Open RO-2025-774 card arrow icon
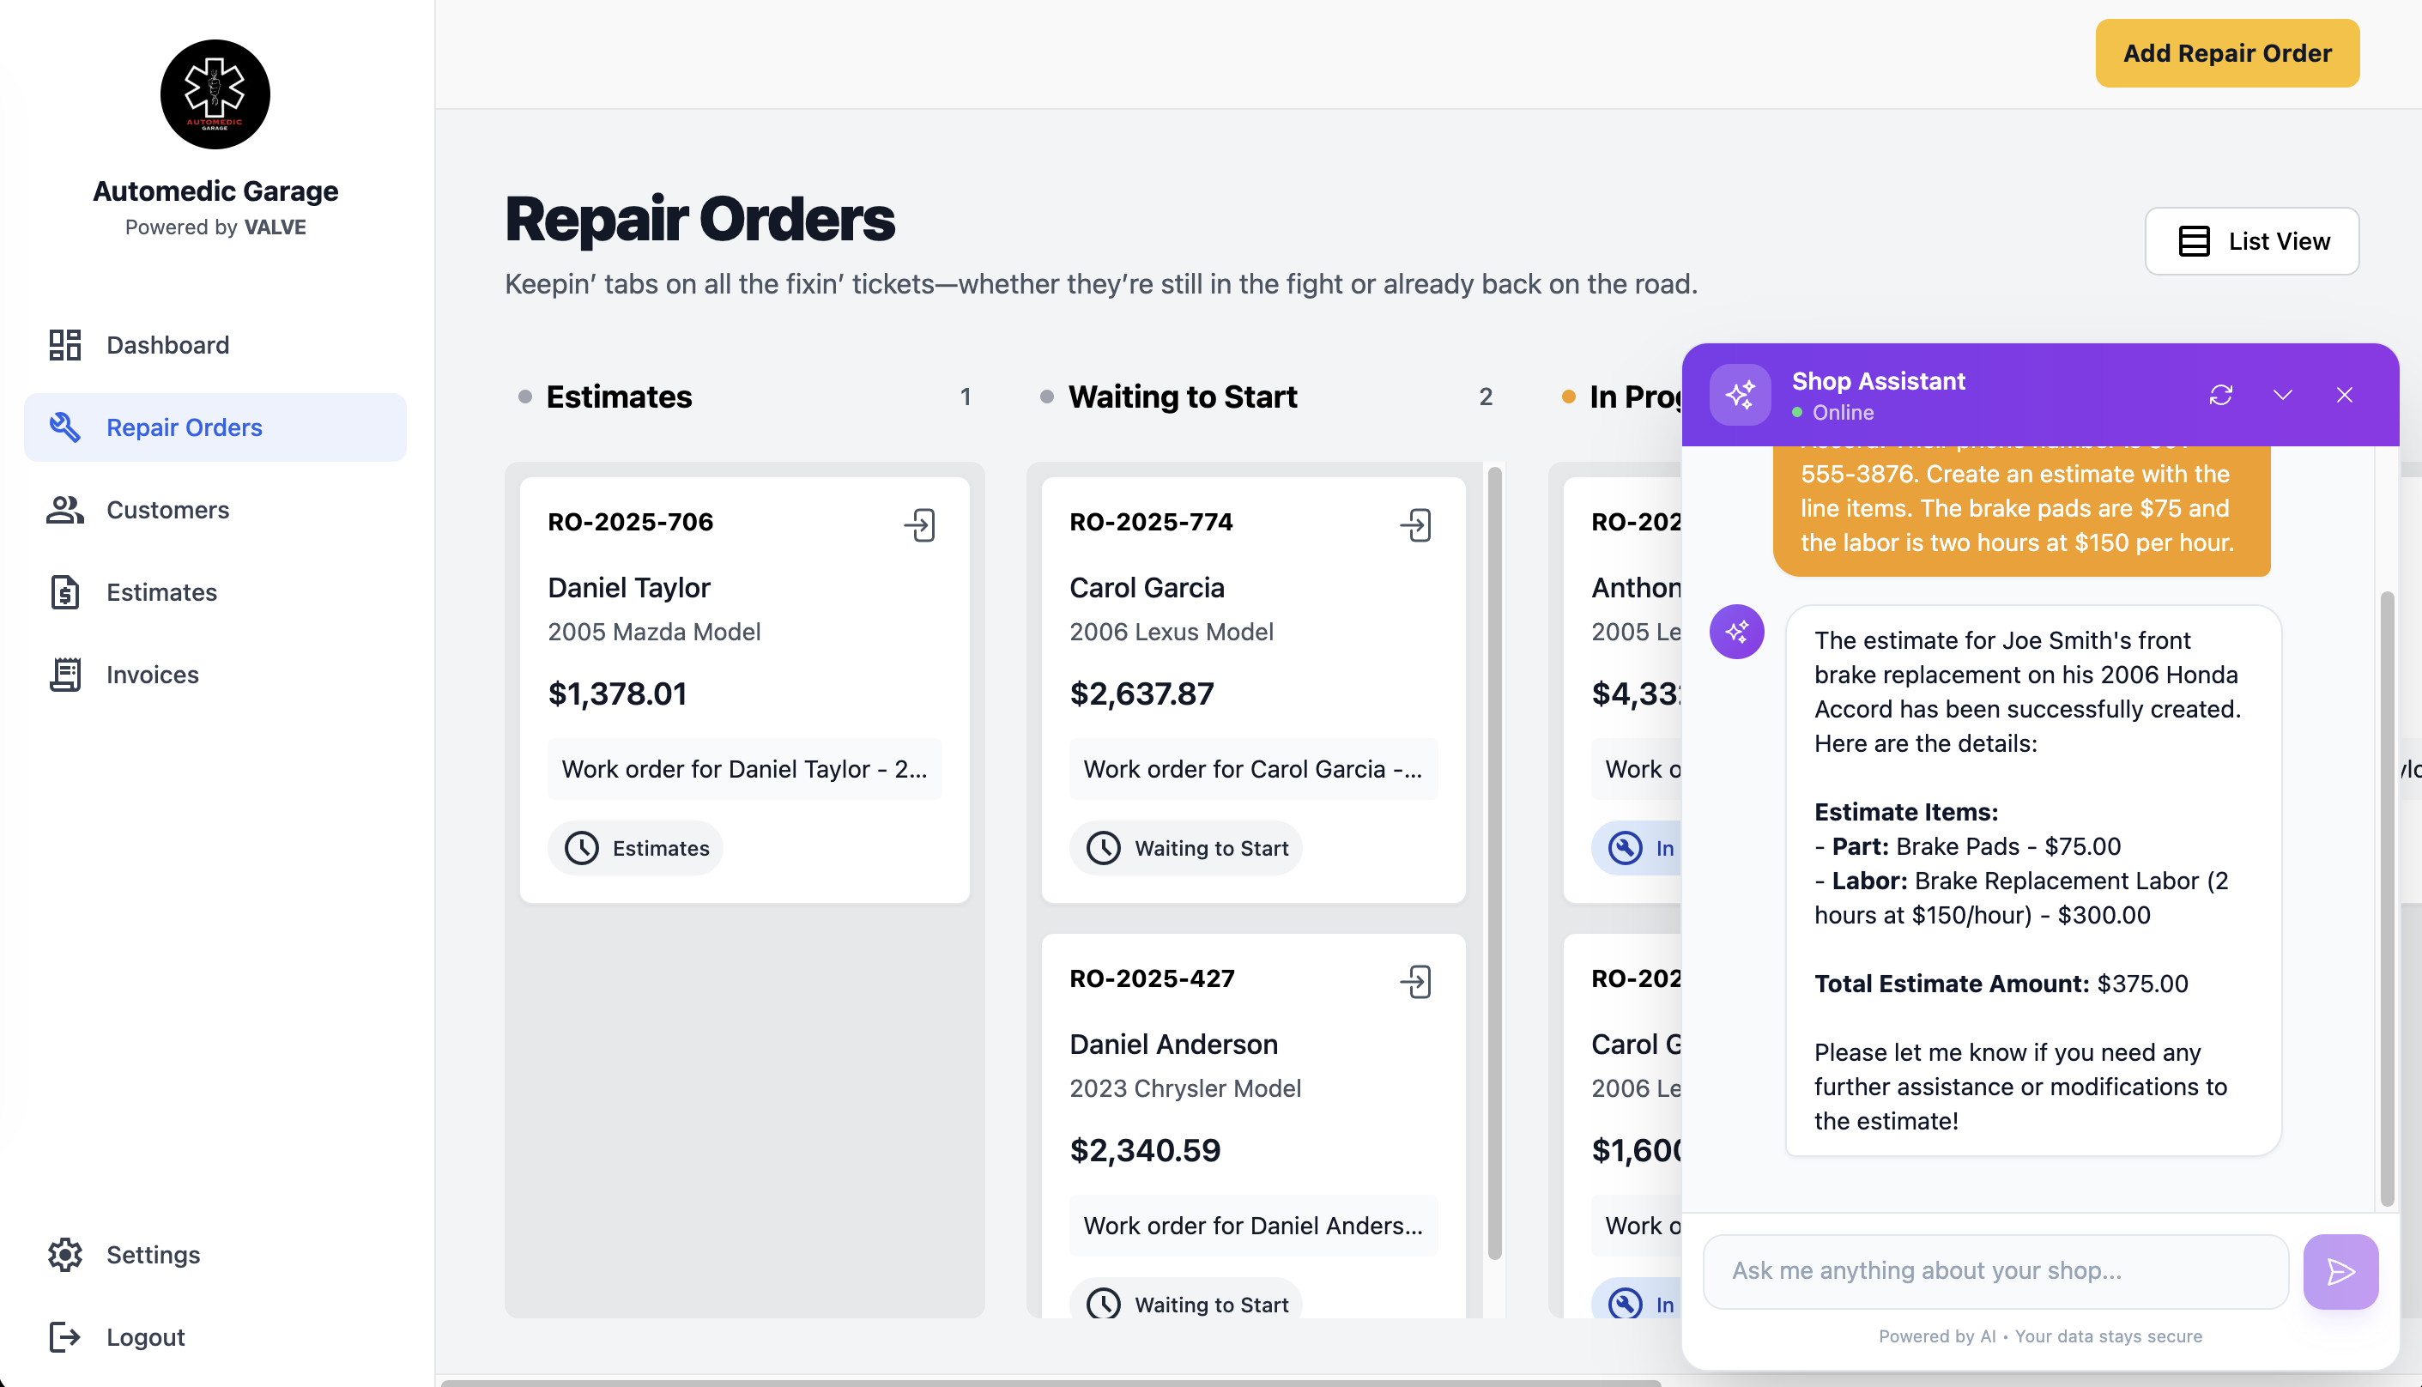 [x=1415, y=525]
